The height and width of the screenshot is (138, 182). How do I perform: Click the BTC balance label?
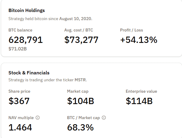pos(20,30)
